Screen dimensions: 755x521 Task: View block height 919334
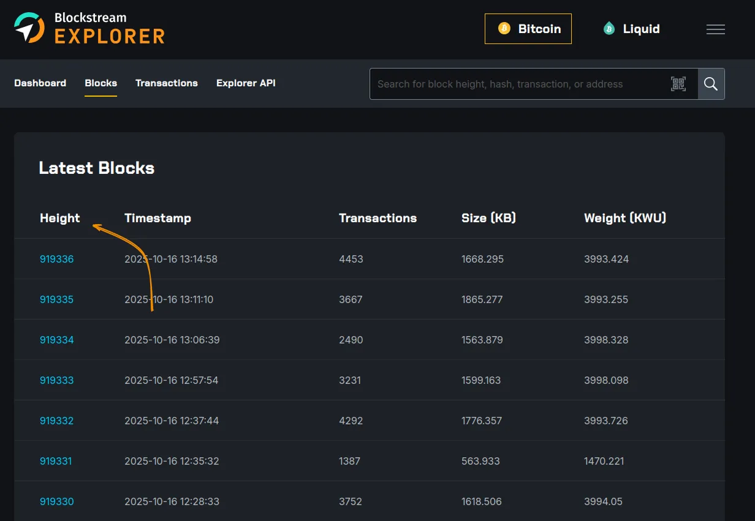pos(56,340)
